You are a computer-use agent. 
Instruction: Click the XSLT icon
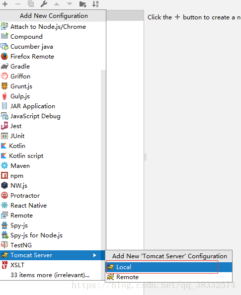[4, 265]
